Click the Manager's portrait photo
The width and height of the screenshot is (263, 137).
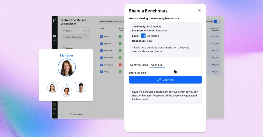pos(67,67)
